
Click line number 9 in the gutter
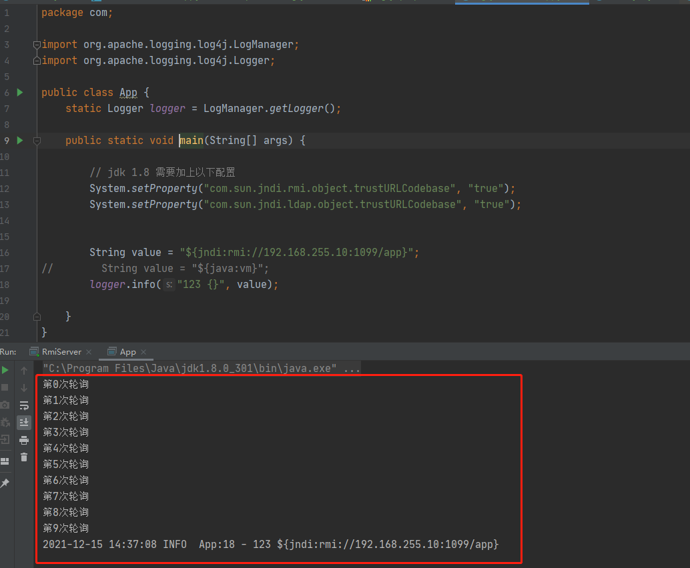tap(7, 141)
